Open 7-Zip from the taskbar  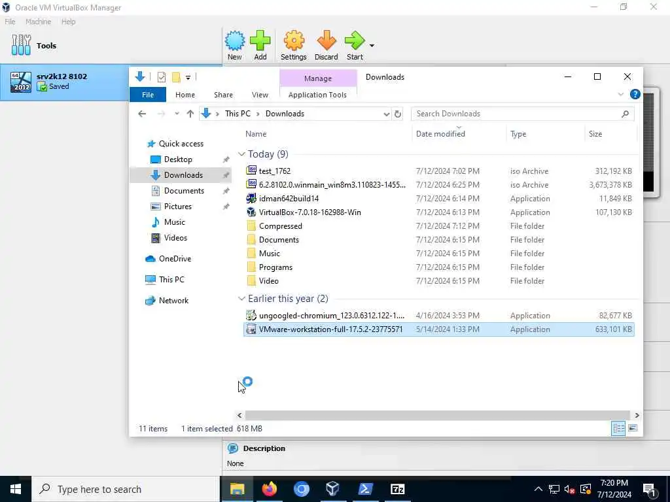397,489
